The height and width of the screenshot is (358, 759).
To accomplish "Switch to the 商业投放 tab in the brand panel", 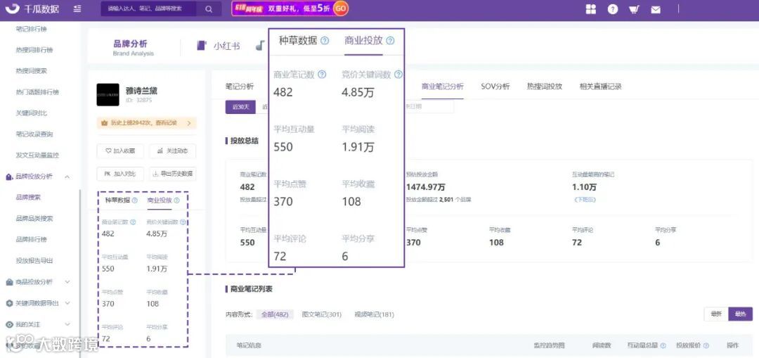I will pos(160,200).
